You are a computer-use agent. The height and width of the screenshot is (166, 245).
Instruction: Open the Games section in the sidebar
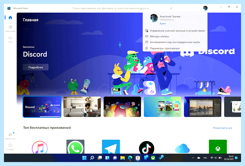10,40
